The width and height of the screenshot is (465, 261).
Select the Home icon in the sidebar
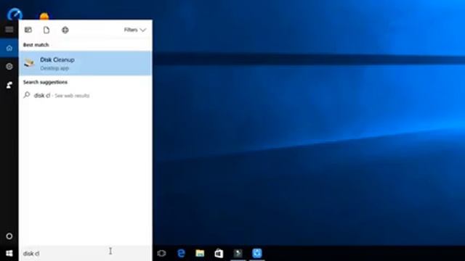tap(9, 48)
